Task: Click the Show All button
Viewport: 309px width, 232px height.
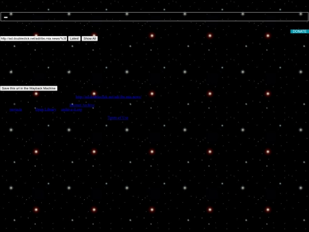Action: pos(90,38)
